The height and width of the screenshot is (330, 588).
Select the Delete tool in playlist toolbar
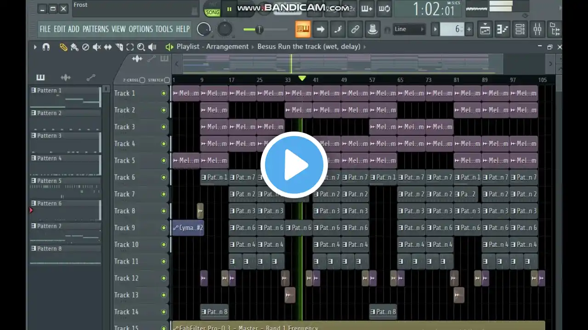point(85,47)
